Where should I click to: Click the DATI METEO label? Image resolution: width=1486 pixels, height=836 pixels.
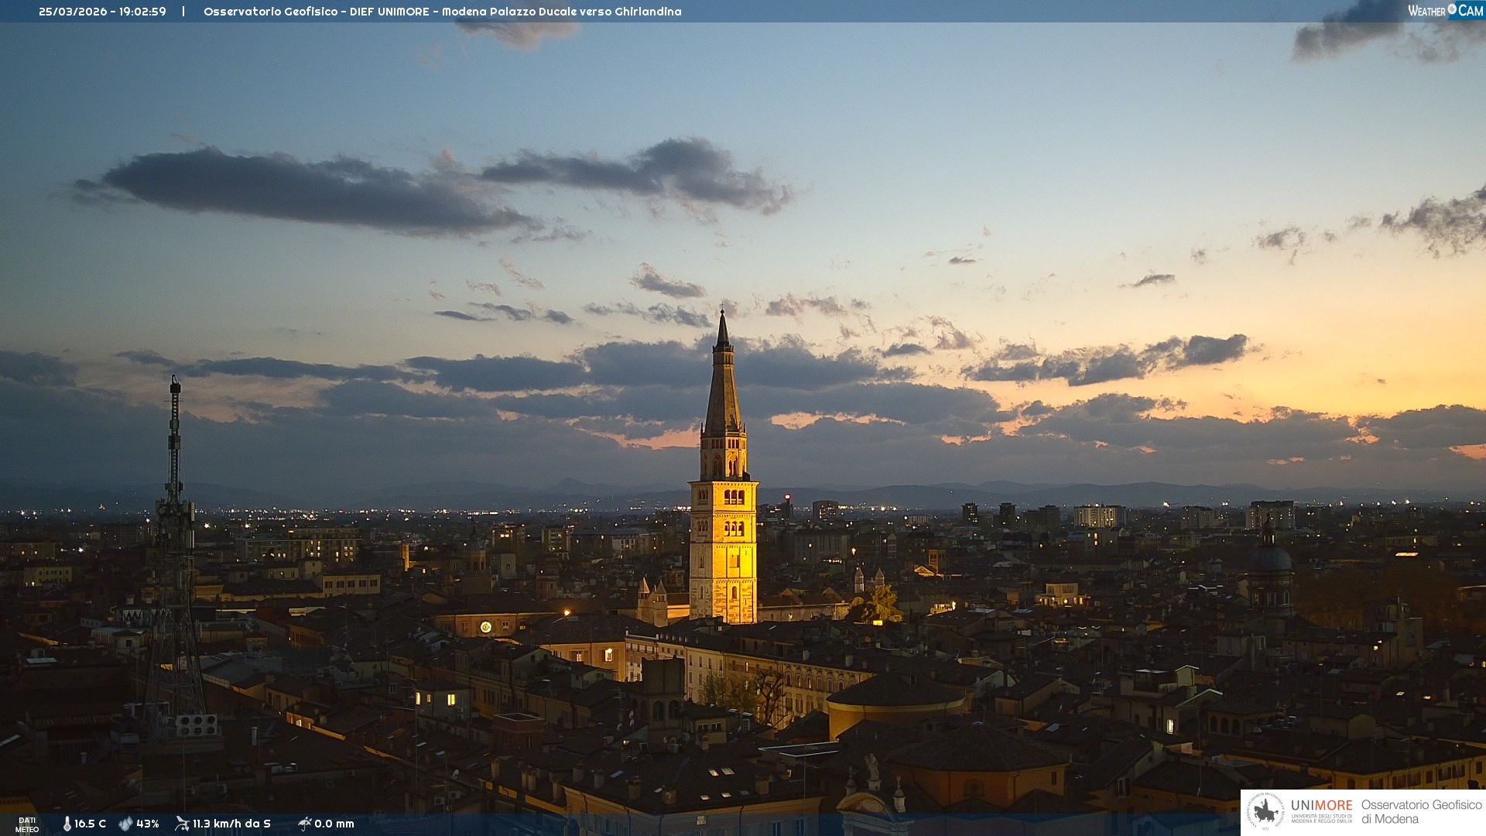tap(27, 824)
